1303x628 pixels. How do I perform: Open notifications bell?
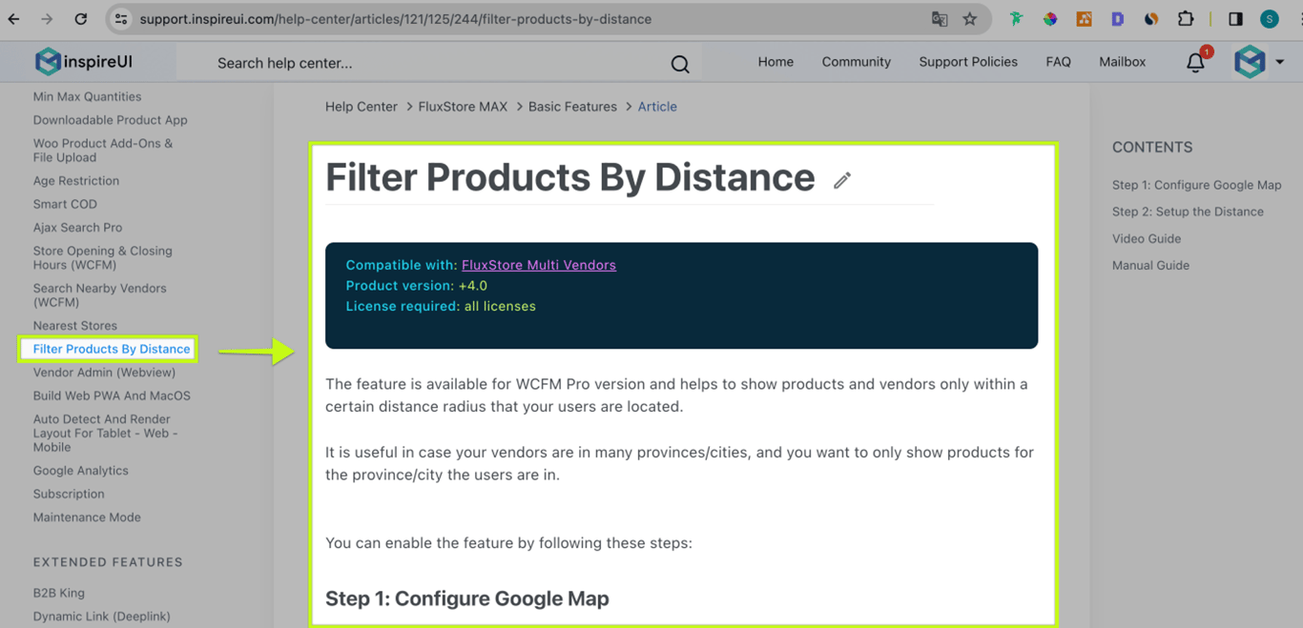1195,63
